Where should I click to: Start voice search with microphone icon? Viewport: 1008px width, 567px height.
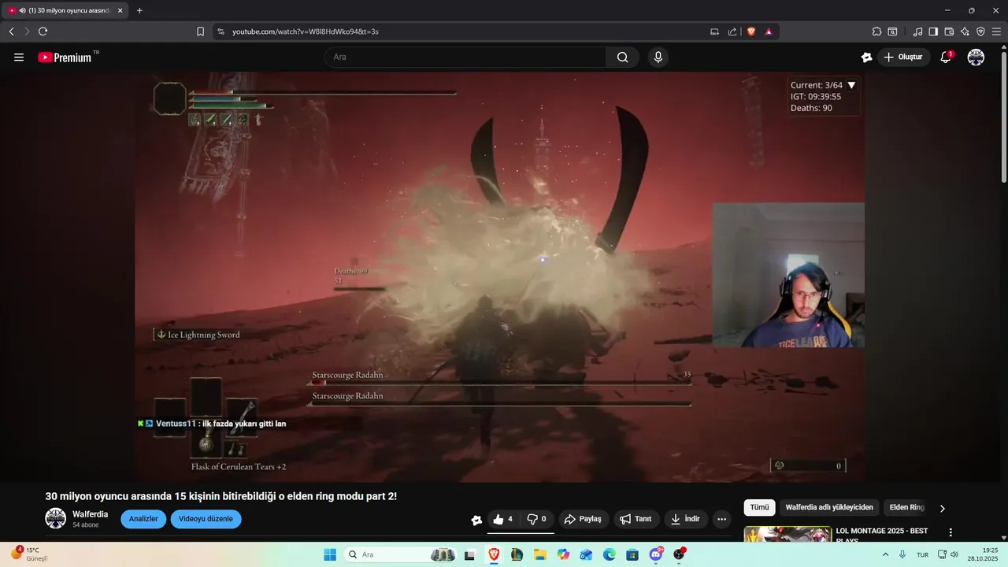click(658, 57)
